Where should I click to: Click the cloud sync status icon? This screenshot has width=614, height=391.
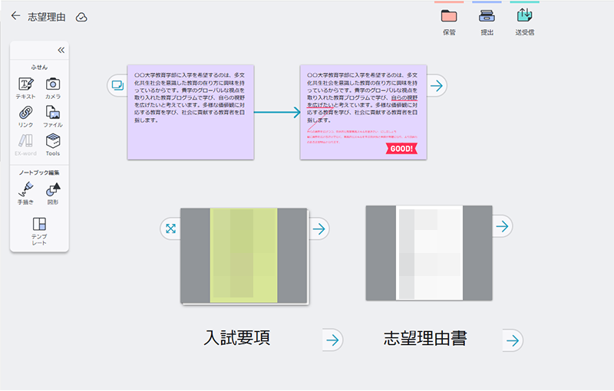(x=81, y=17)
